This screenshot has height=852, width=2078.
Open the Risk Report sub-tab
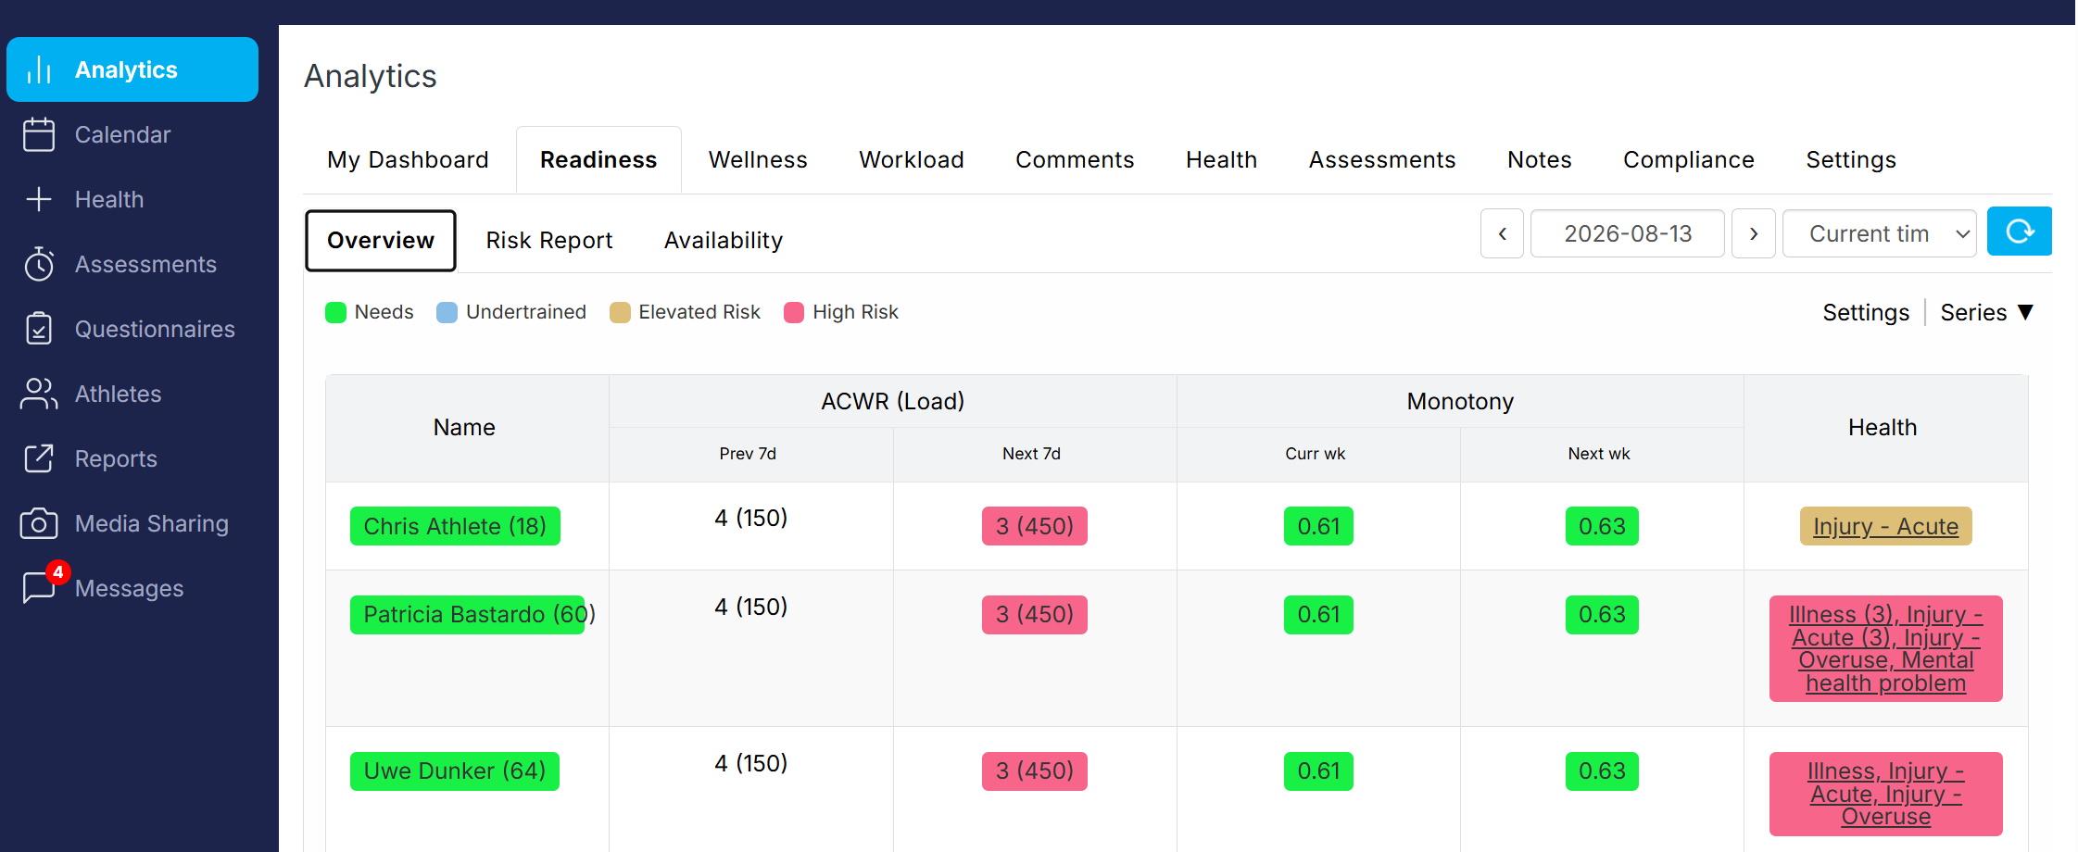(549, 241)
